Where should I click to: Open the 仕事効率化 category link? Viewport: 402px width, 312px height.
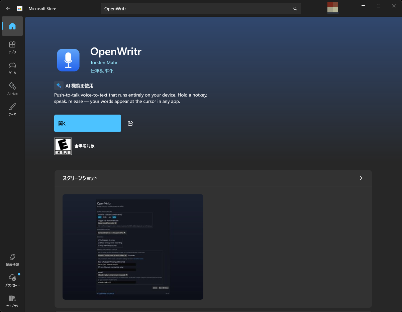(102, 71)
